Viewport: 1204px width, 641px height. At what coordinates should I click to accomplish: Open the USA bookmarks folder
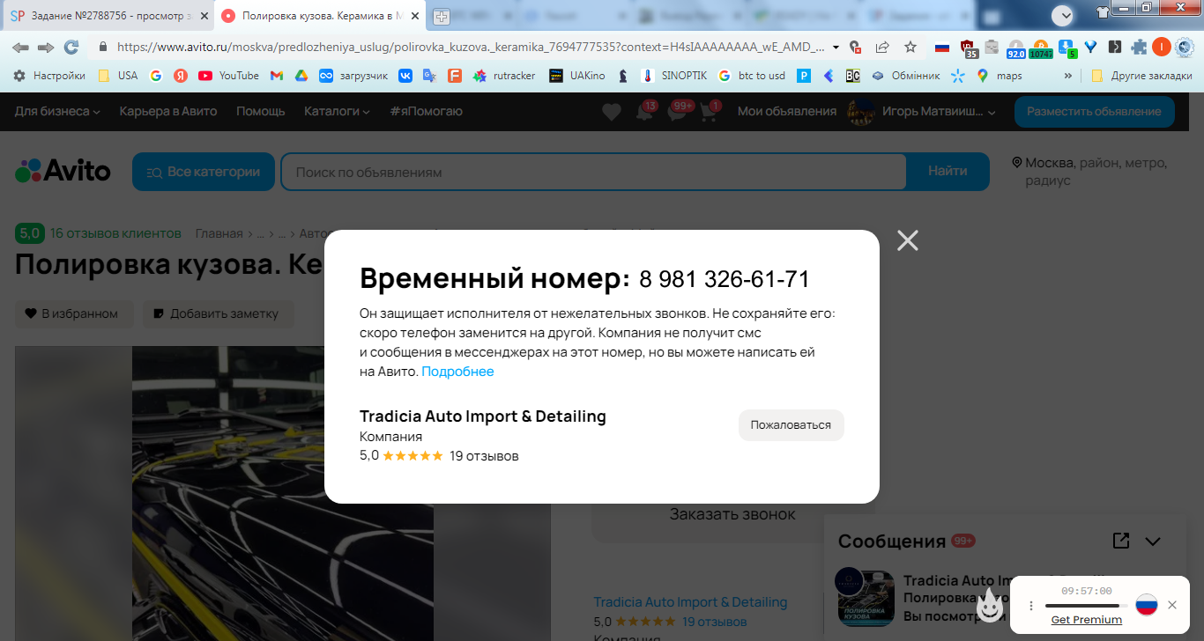pyautogui.click(x=117, y=76)
